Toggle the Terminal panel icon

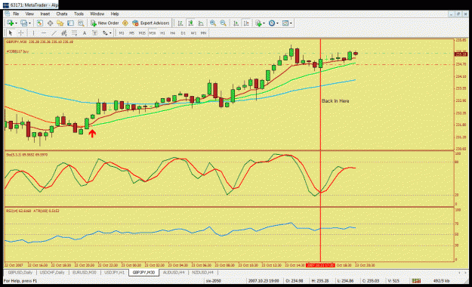tap(70, 23)
